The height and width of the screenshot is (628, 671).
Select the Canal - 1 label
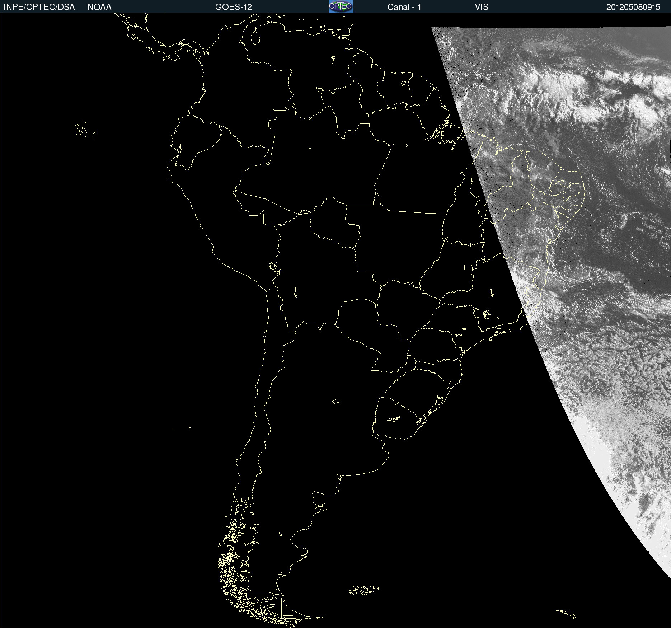404,7
